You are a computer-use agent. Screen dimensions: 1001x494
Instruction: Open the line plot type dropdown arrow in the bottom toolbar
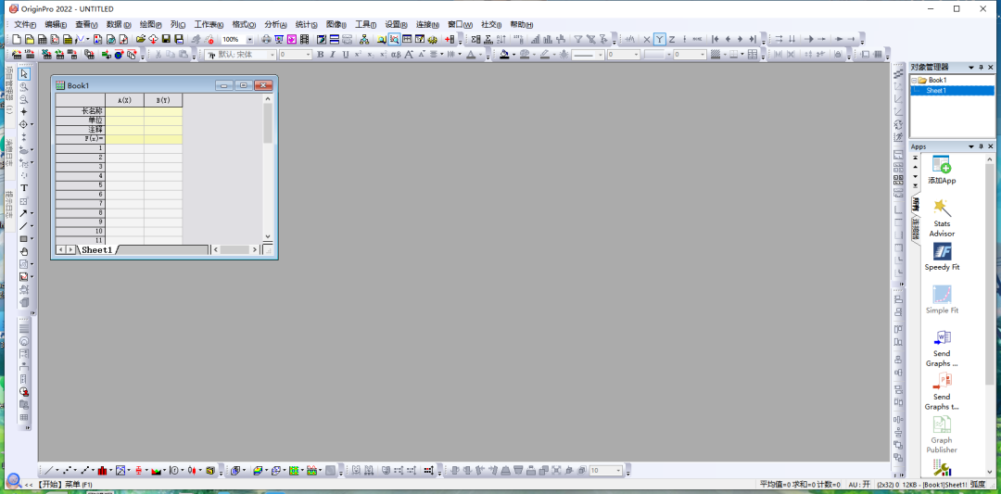57,471
